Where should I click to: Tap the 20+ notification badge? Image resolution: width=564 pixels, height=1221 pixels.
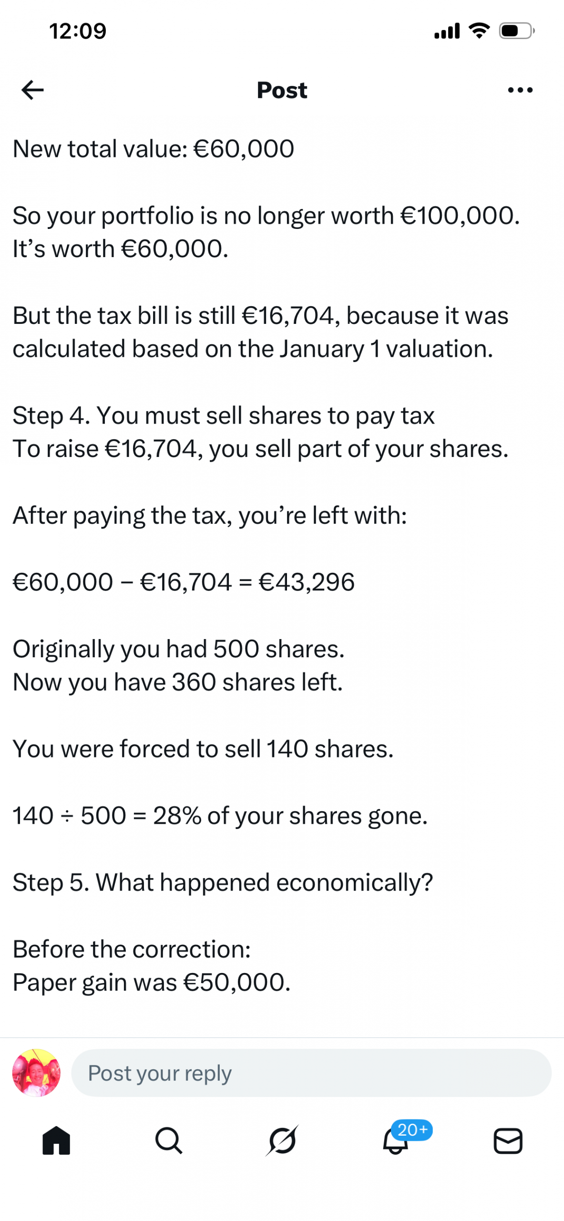click(x=412, y=1129)
